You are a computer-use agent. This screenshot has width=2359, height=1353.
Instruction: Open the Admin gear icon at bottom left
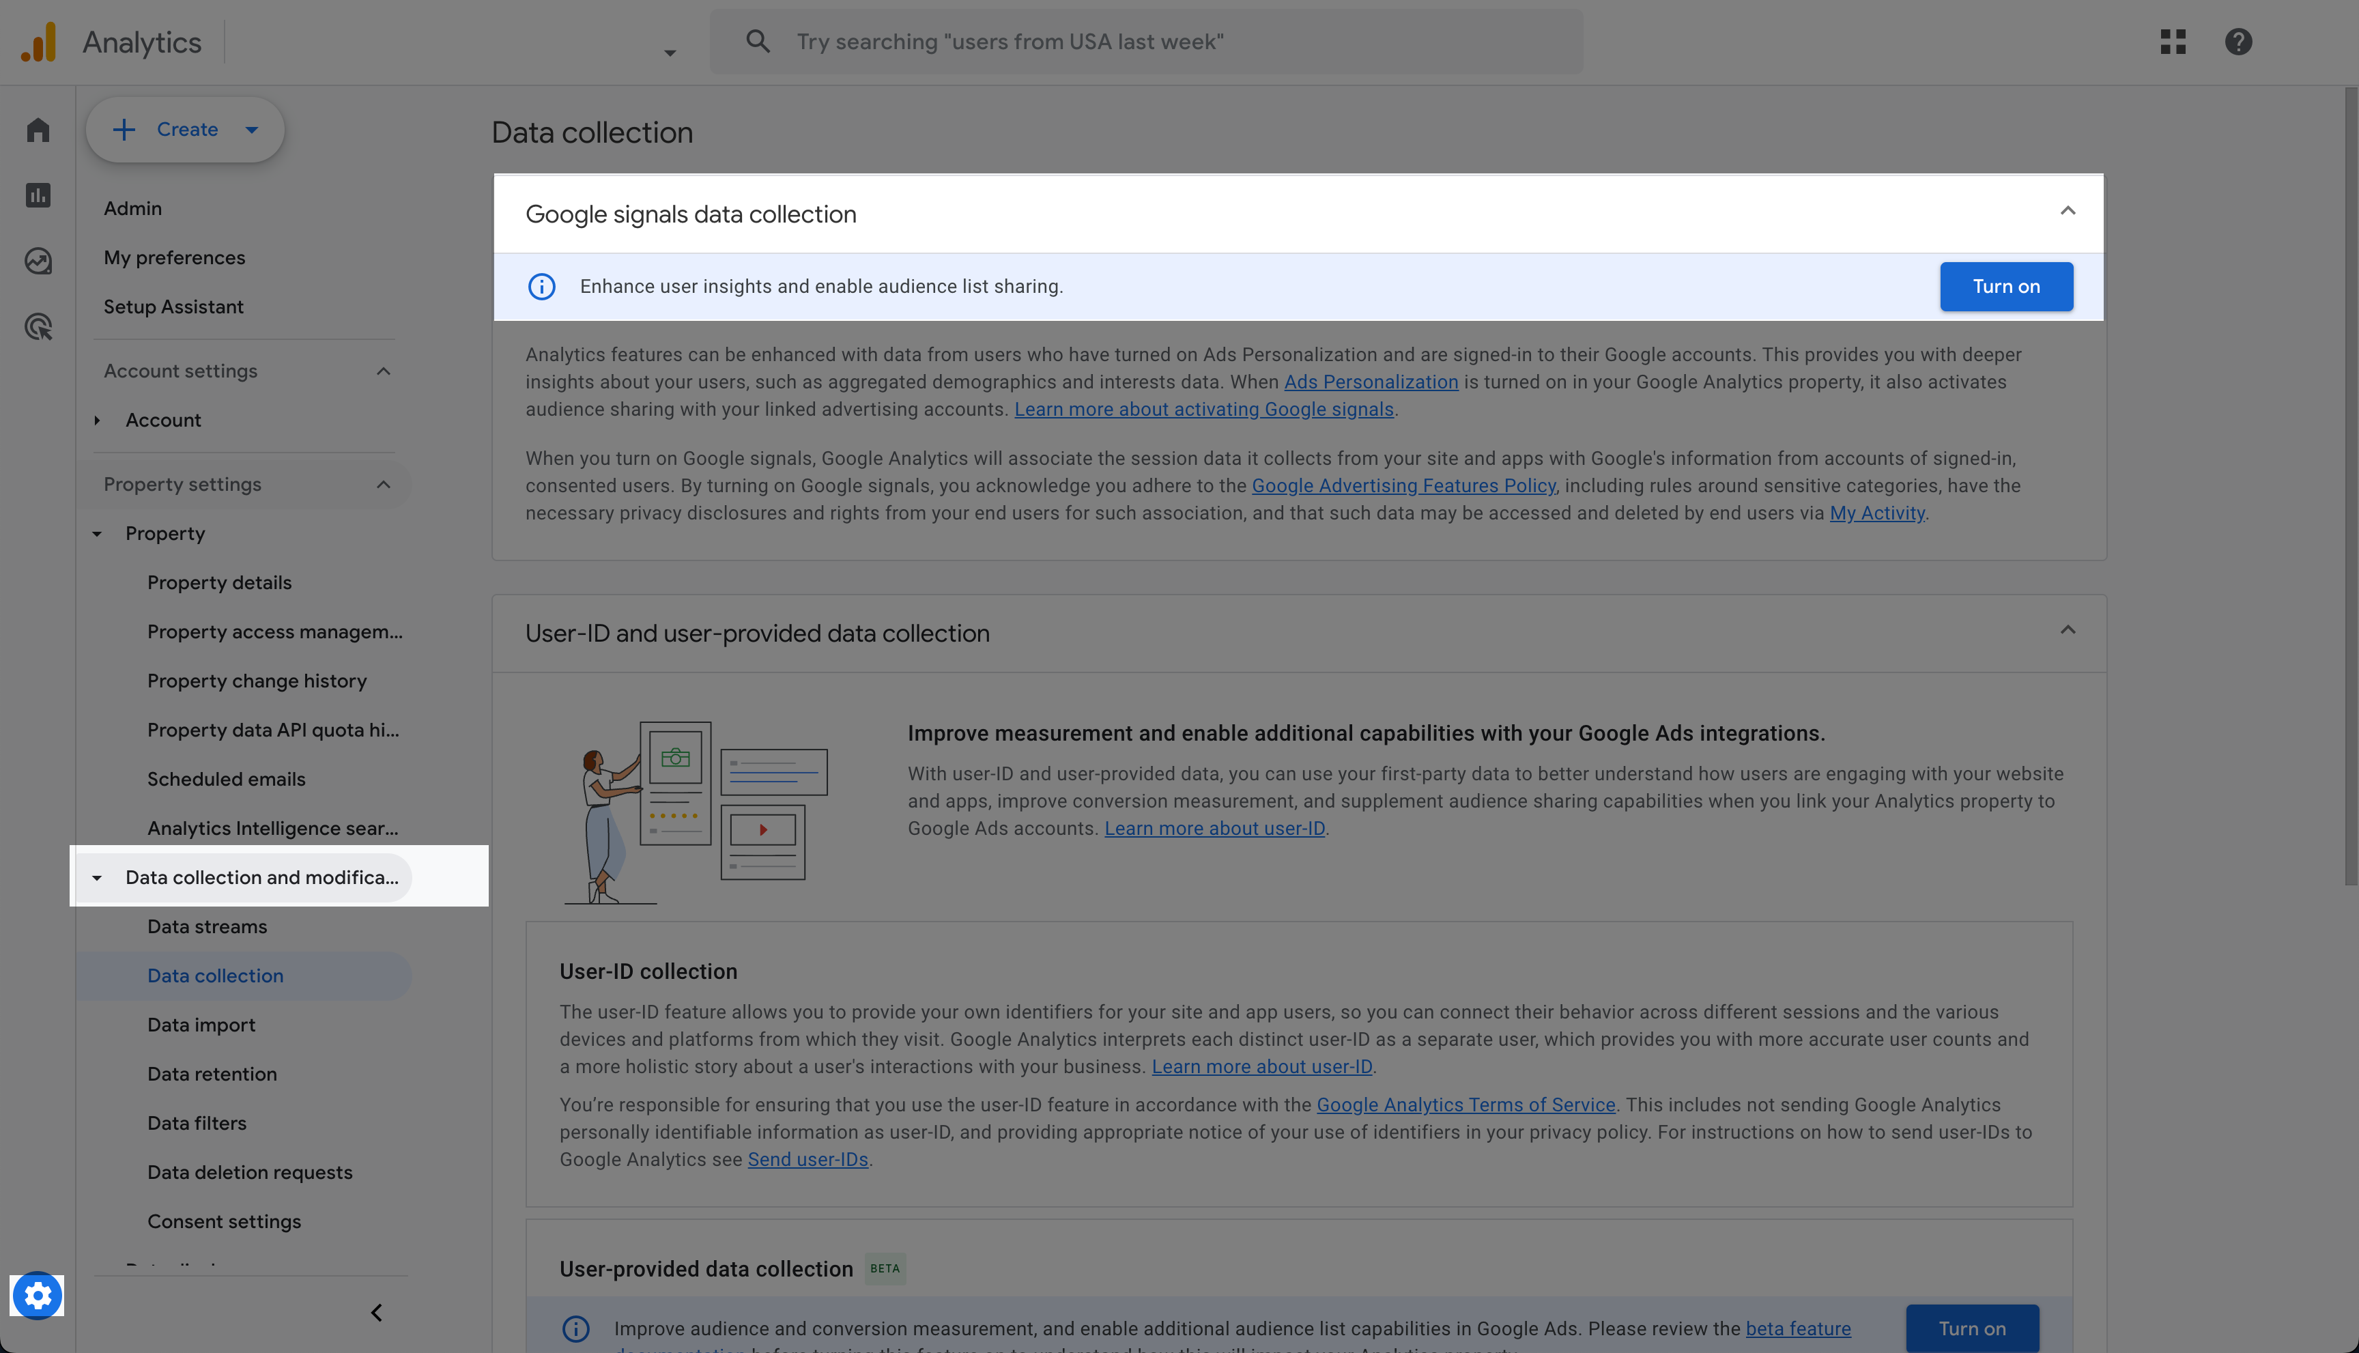[37, 1294]
